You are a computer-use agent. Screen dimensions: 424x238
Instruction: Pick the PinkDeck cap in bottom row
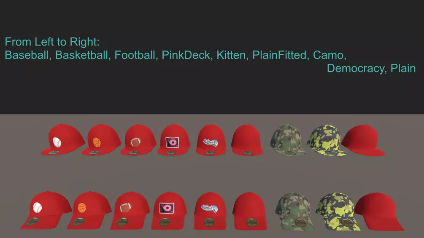tap(169, 211)
